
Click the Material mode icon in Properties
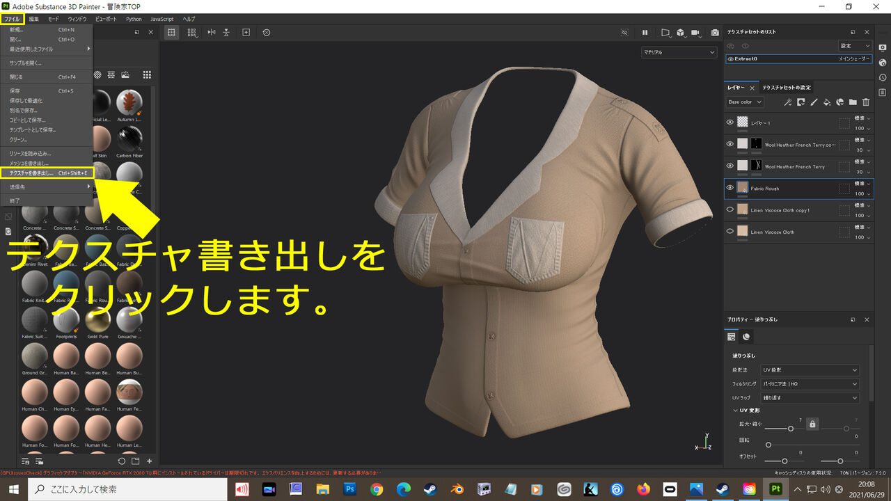pyautogui.click(x=746, y=337)
